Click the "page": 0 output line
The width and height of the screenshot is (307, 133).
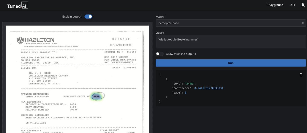pyautogui.click(x=179, y=93)
